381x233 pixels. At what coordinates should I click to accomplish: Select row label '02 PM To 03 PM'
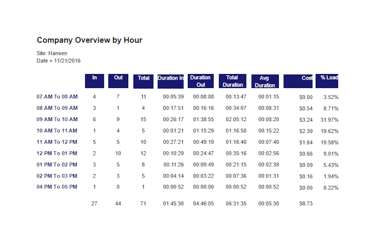[x=57, y=176]
